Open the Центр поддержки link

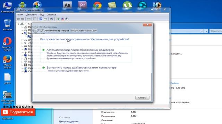coord(69,122)
